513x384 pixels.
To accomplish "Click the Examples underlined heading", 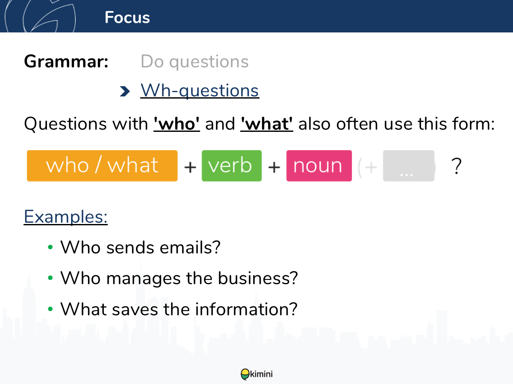I will (x=66, y=216).
